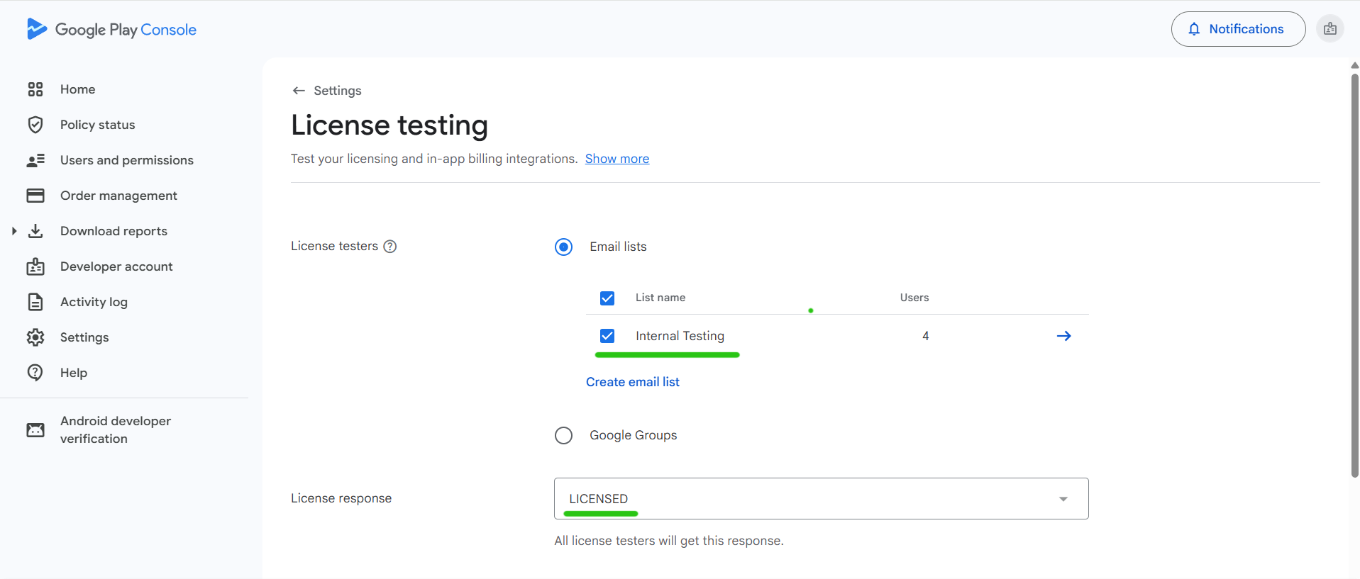Image resolution: width=1360 pixels, height=579 pixels.
Task: Open Settings menu item in sidebar
Action: [84, 337]
